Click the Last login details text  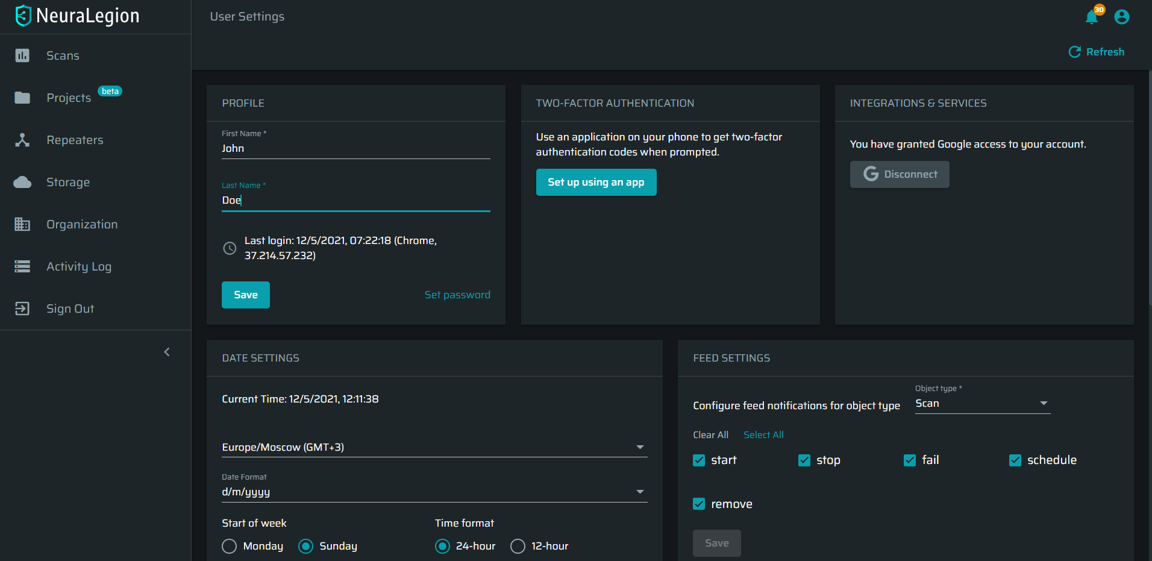click(340, 248)
